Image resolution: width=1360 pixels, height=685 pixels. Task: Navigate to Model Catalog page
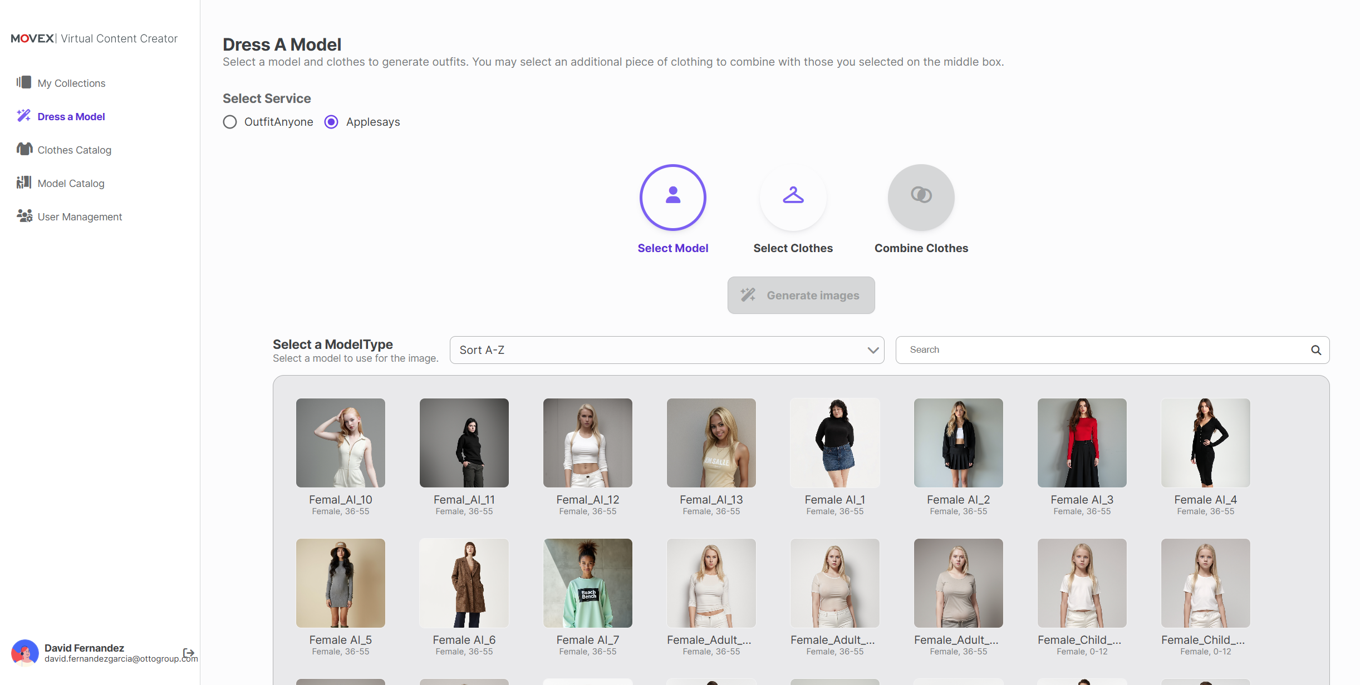(71, 184)
